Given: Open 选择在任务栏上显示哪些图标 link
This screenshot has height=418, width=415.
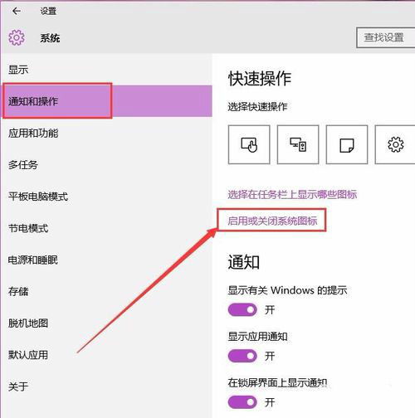Looking at the screenshot, I should 292,195.
